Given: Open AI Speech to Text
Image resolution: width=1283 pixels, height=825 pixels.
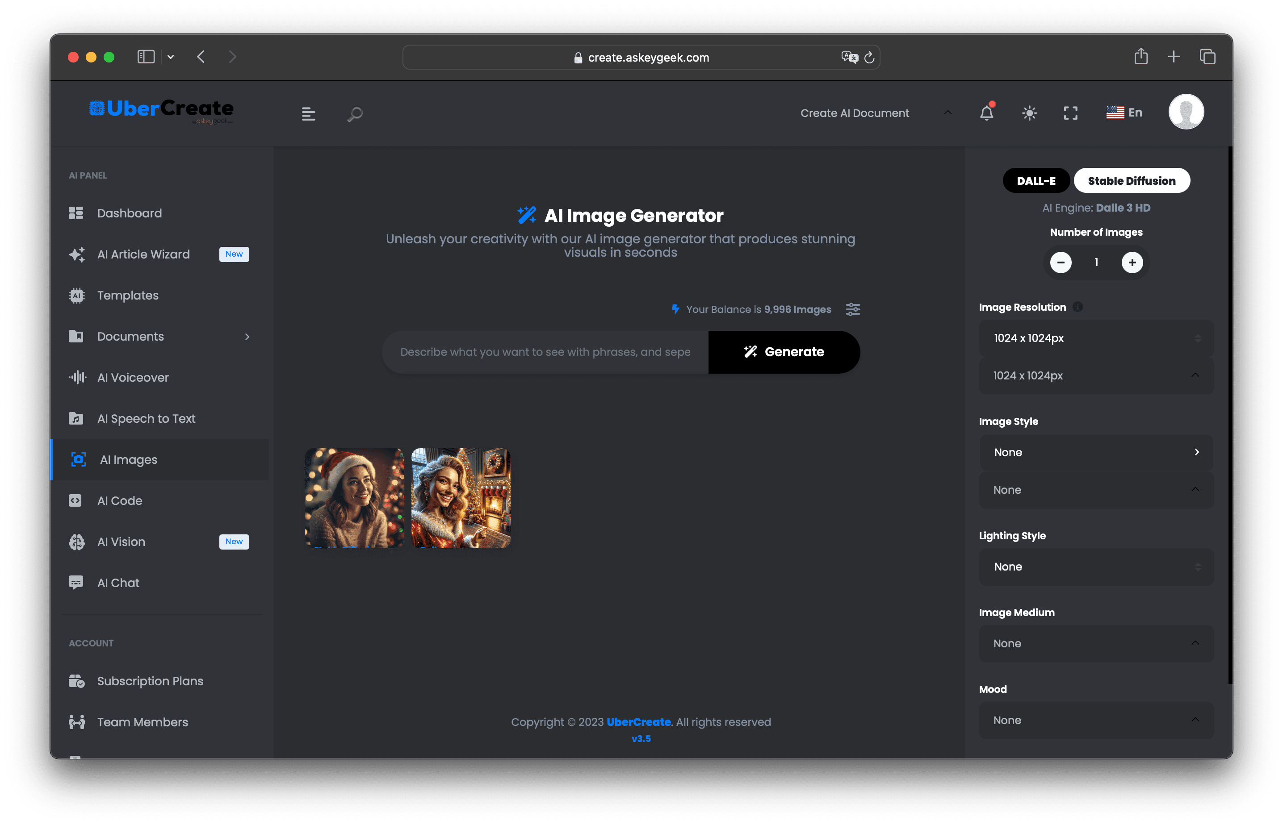Looking at the screenshot, I should click(x=147, y=418).
